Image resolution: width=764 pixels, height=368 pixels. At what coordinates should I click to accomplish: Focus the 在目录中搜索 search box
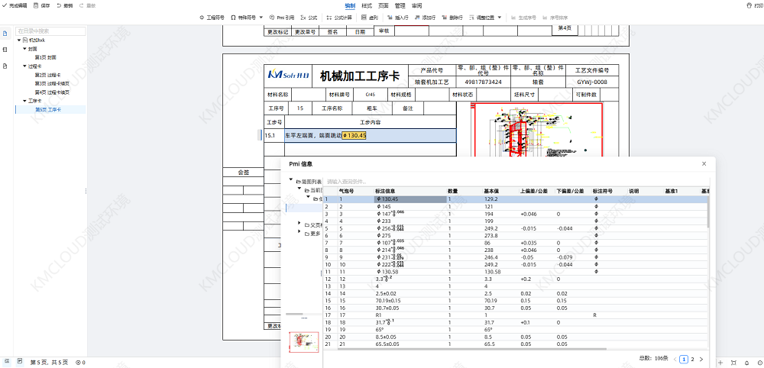[x=50, y=31]
